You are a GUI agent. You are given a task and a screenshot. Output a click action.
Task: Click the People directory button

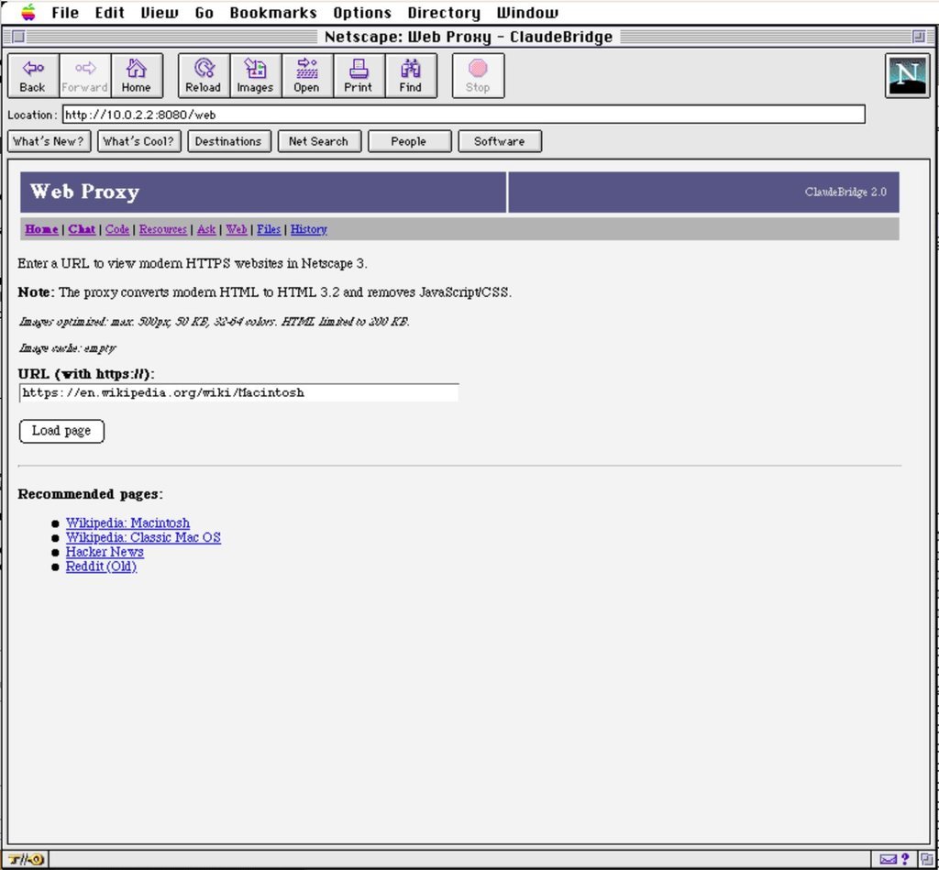[x=410, y=141]
